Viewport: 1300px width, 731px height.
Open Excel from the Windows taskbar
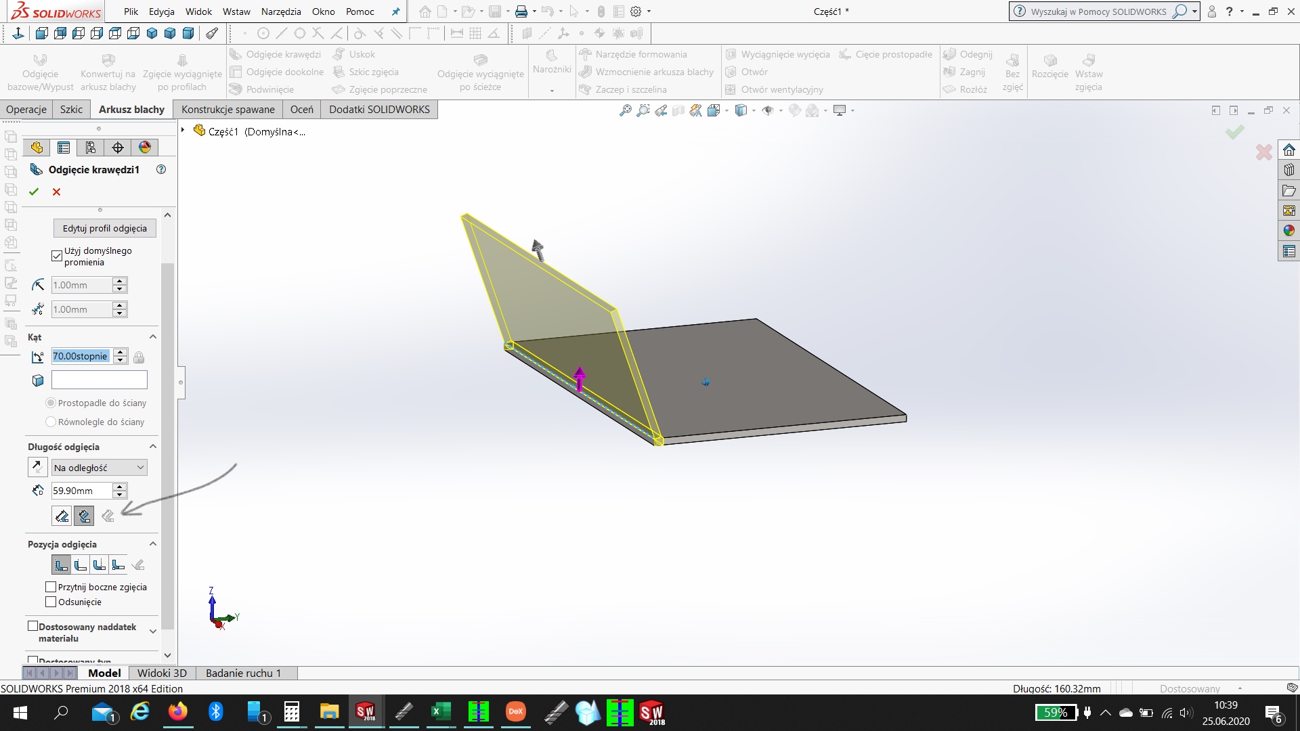click(441, 712)
